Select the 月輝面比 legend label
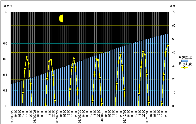196x124 pixels. (x=185, y=57)
